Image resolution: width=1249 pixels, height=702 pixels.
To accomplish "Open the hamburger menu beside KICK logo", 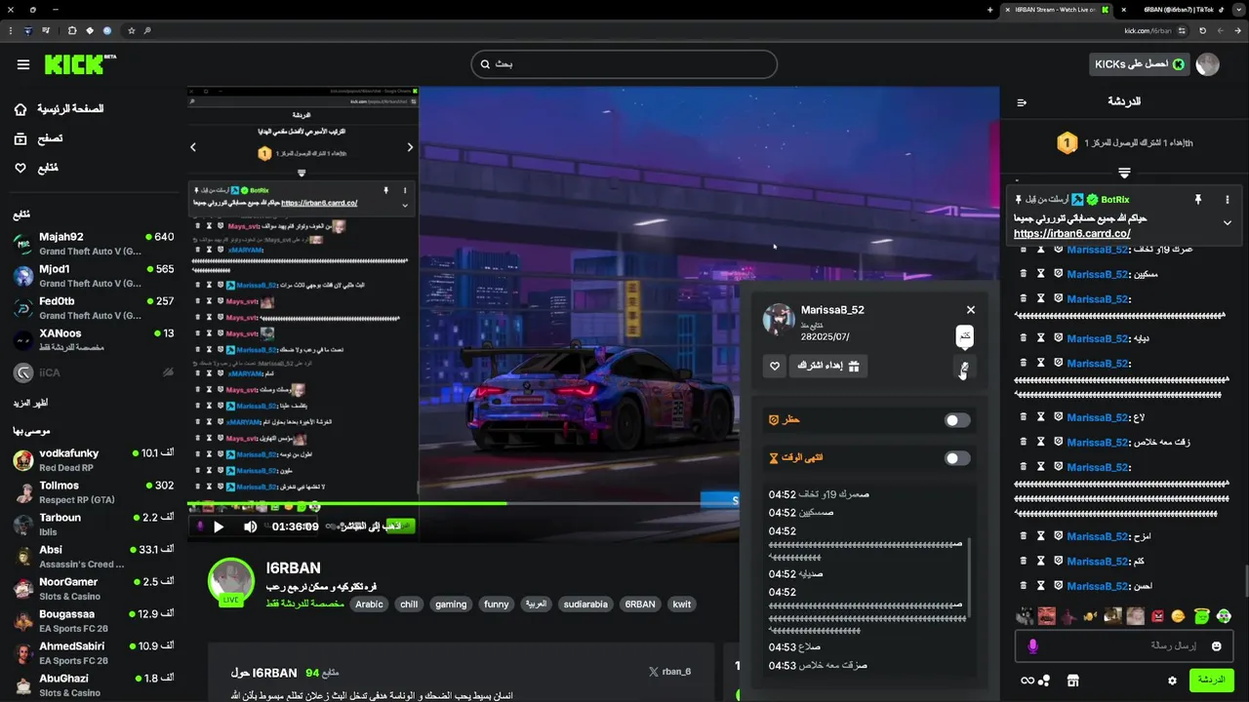I will (23, 64).
